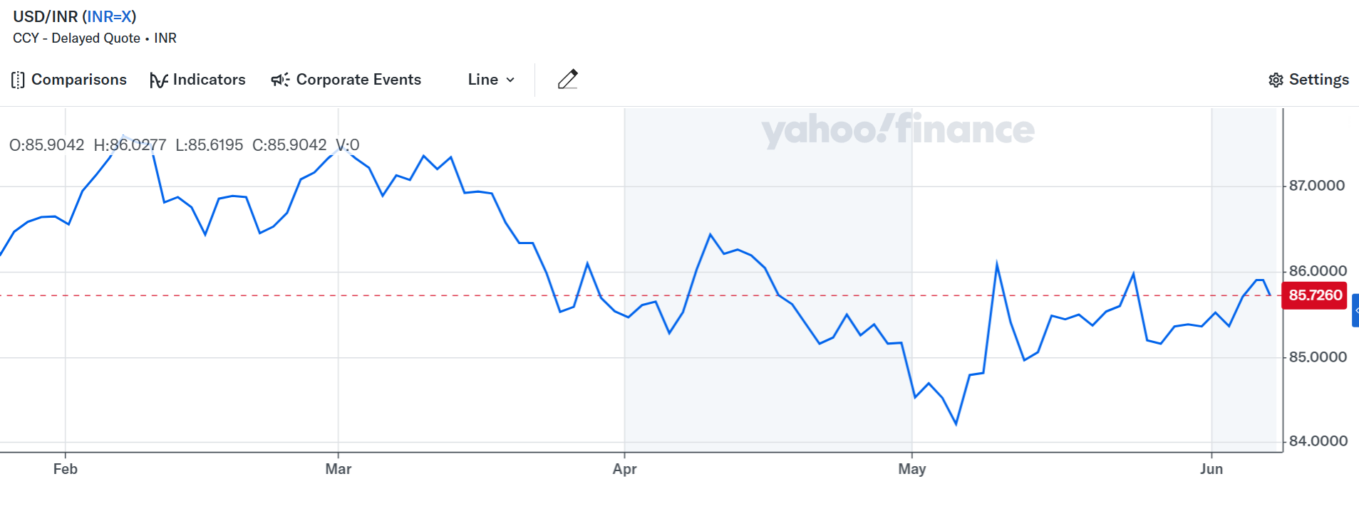Expand the collapsed right panel chevron
Image resolution: width=1359 pixels, height=506 pixels.
1354,310
